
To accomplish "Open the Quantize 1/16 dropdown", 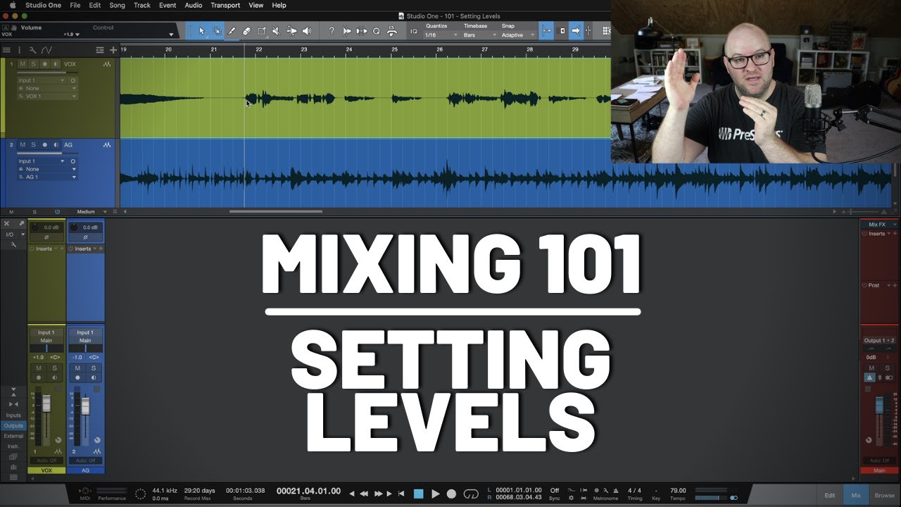I will pyautogui.click(x=440, y=35).
